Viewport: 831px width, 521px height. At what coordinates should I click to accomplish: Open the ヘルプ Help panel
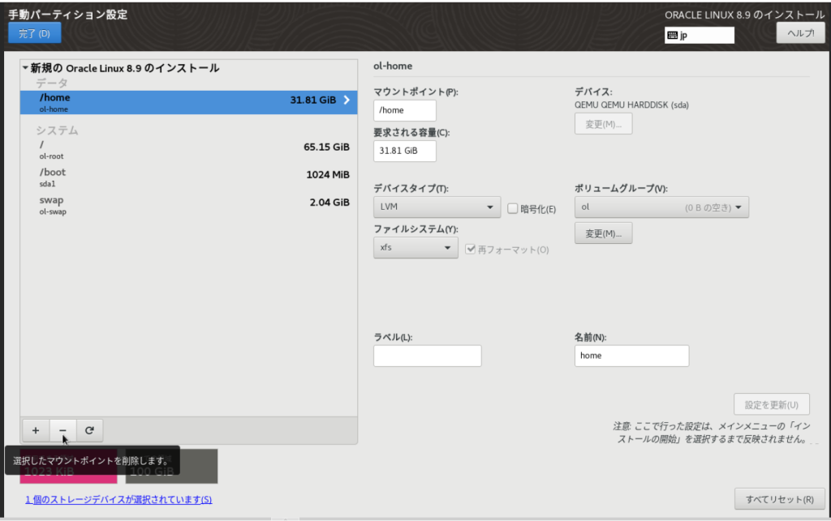click(800, 32)
